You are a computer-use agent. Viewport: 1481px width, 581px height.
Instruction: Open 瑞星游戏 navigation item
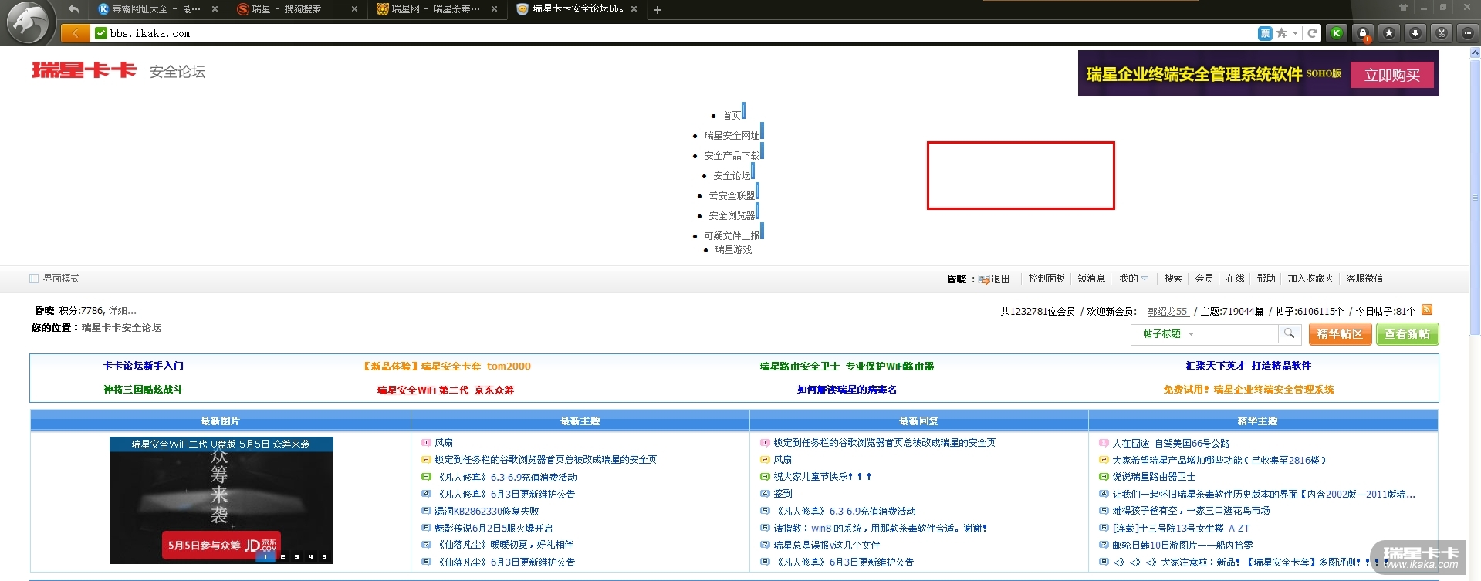(733, 250)
